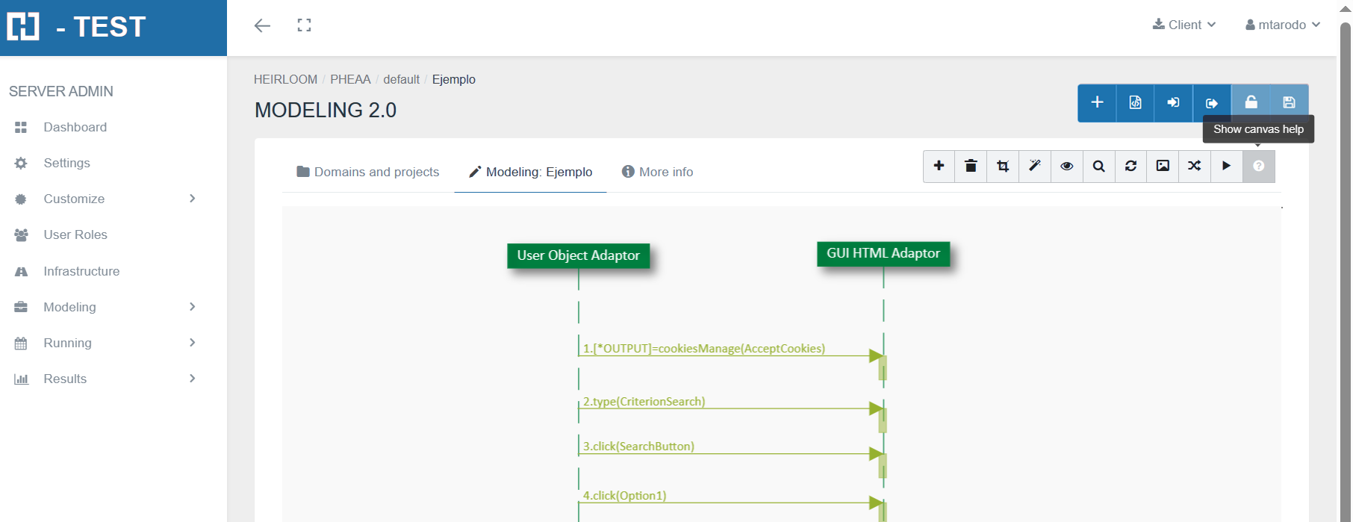Click the magnifier search icon

point(1098,166)
